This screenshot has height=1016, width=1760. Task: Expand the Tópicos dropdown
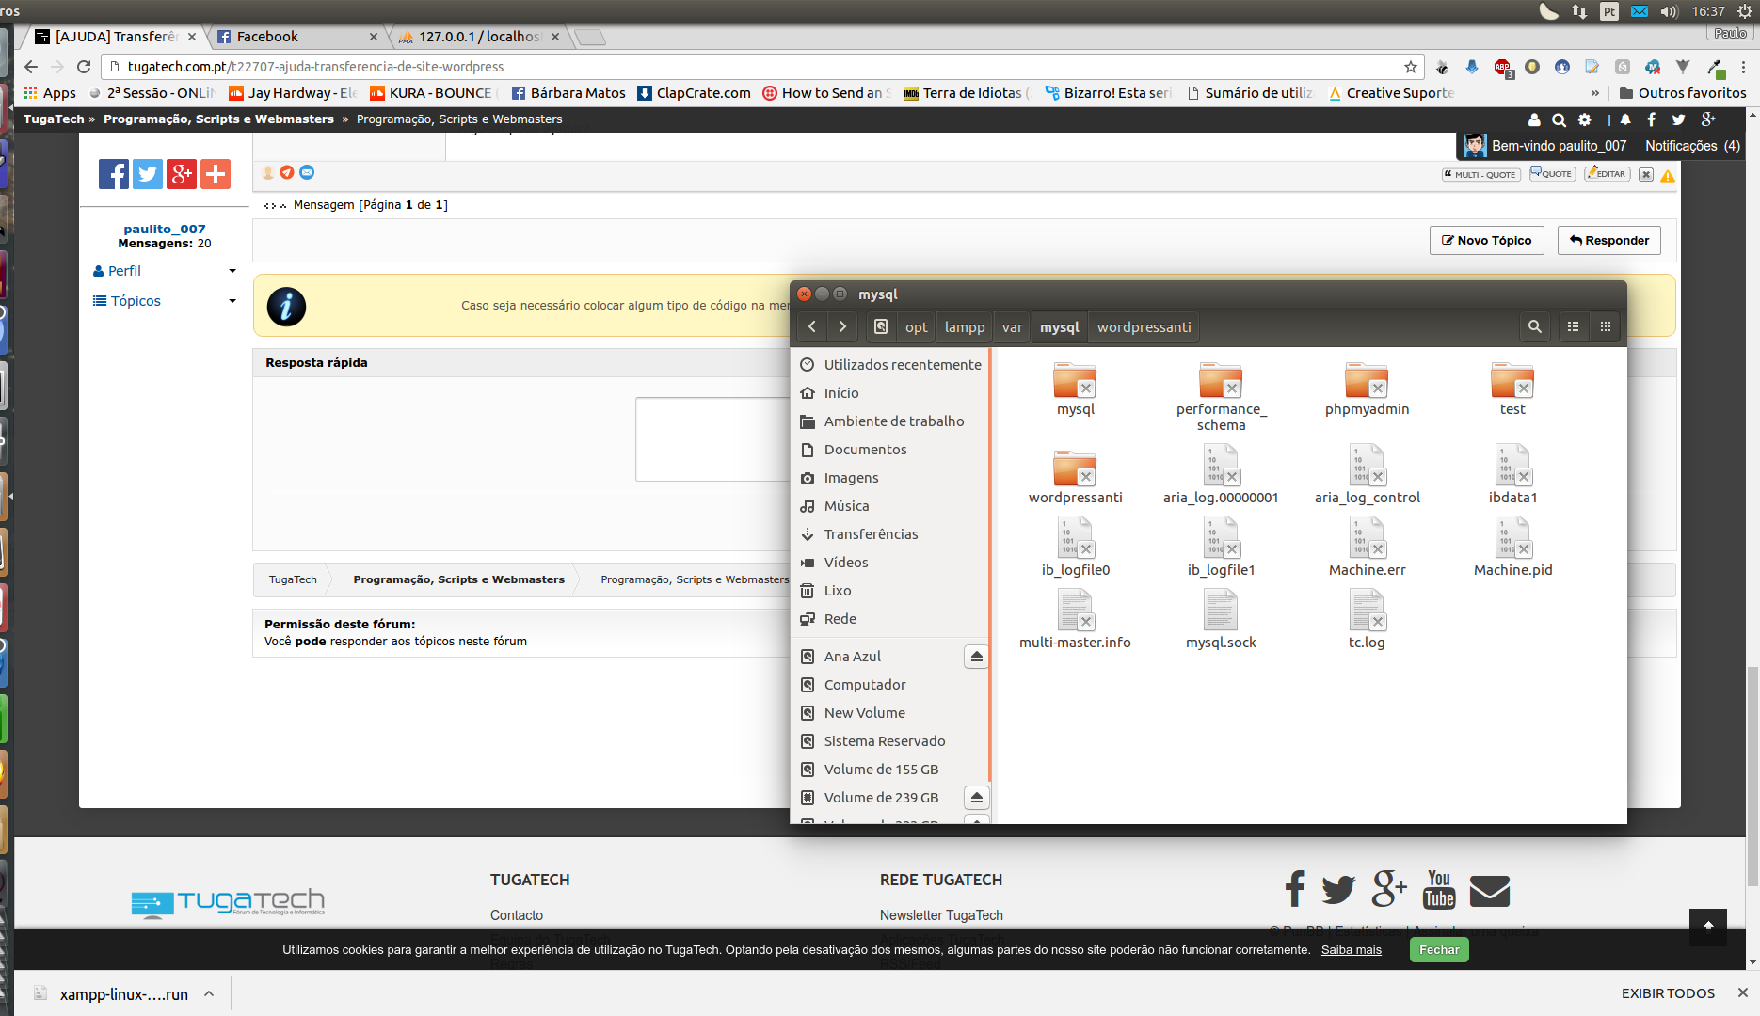coord(232,301)
